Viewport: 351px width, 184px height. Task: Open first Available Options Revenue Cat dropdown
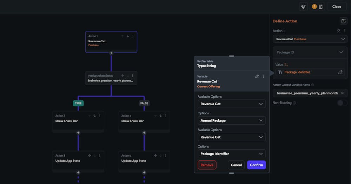(x=232, y=104)
